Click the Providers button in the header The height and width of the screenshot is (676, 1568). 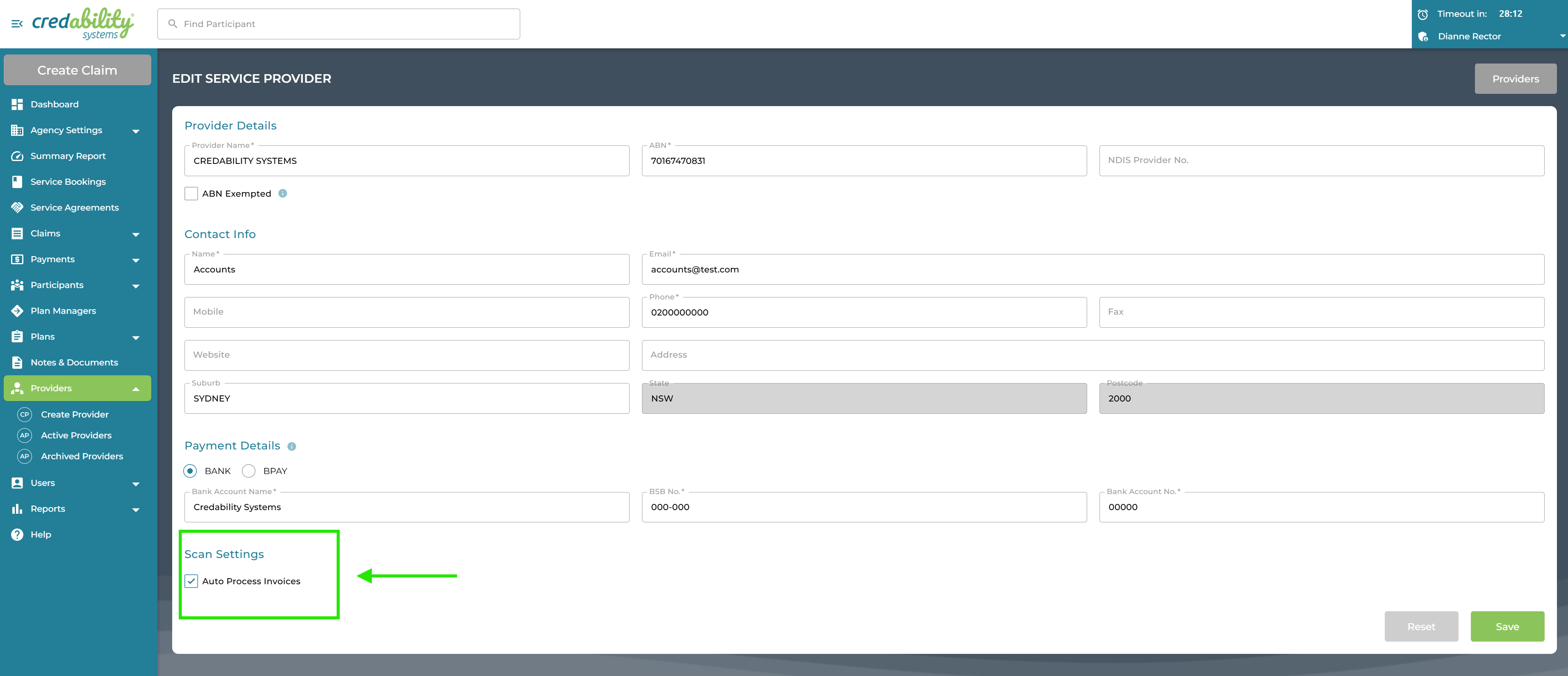click(1515, 79)
